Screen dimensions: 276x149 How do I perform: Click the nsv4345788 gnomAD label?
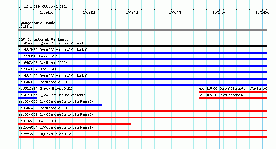coord(53,43)
